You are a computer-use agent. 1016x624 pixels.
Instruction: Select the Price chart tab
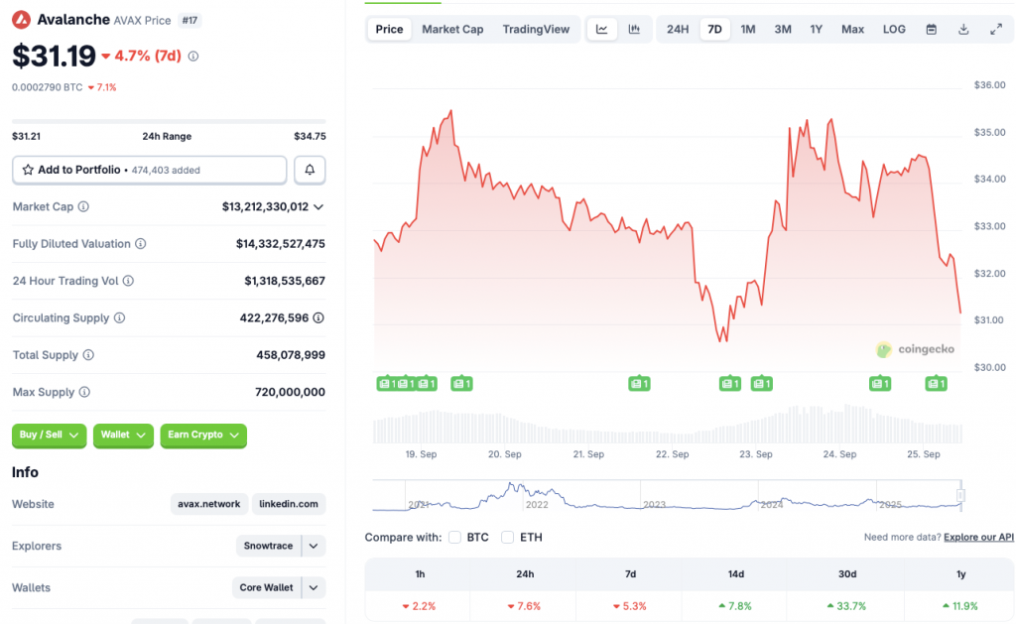389,29
